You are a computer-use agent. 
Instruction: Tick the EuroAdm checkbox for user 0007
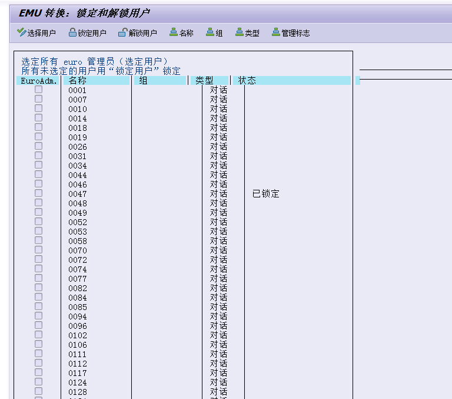coord(39,99)
